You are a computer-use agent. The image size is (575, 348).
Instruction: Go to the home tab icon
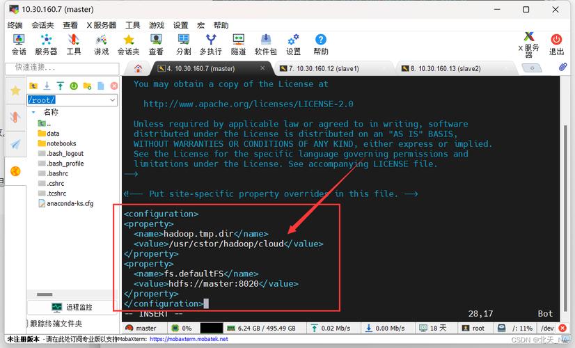139,68
